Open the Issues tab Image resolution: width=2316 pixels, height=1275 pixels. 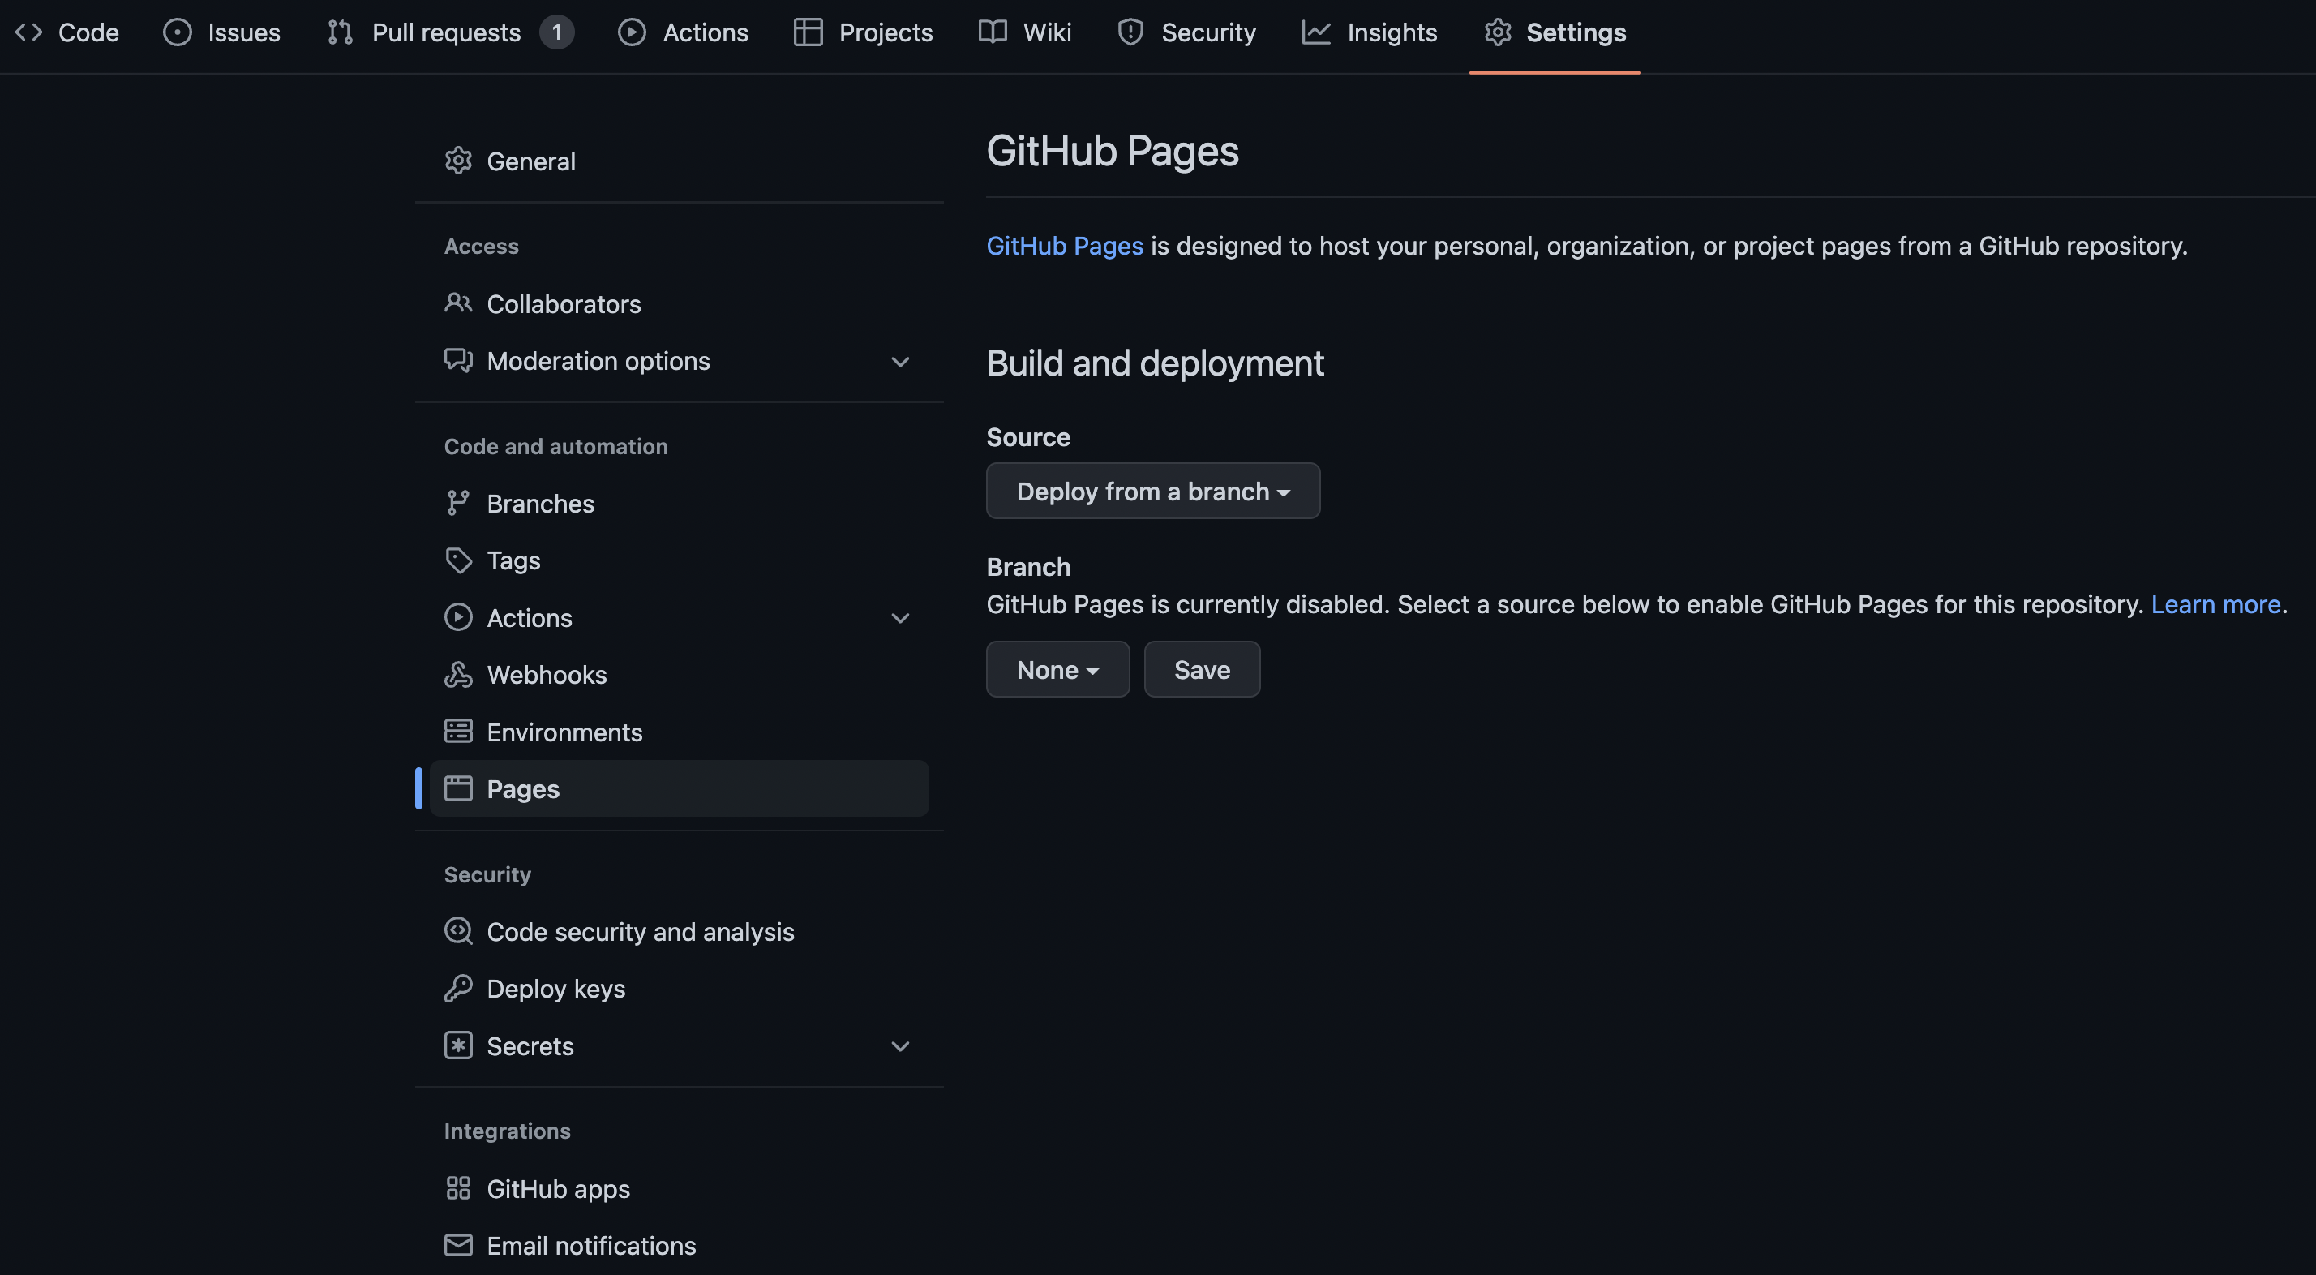(221, 32)
